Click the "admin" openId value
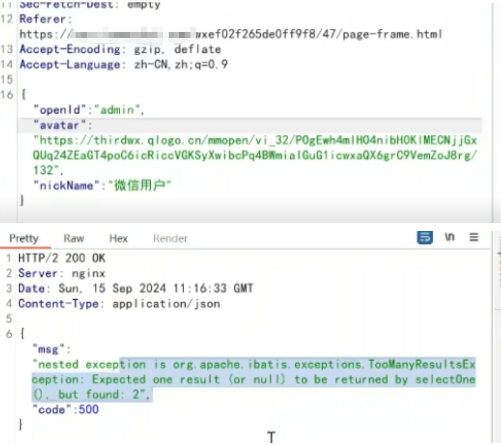This screenshot has height=445, width=501. (x=117, y=110)
